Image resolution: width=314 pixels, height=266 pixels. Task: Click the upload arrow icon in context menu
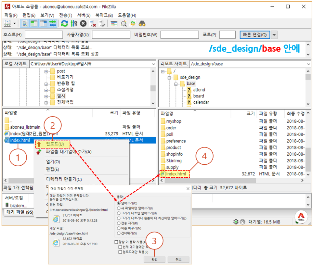[x=39, y=144]
